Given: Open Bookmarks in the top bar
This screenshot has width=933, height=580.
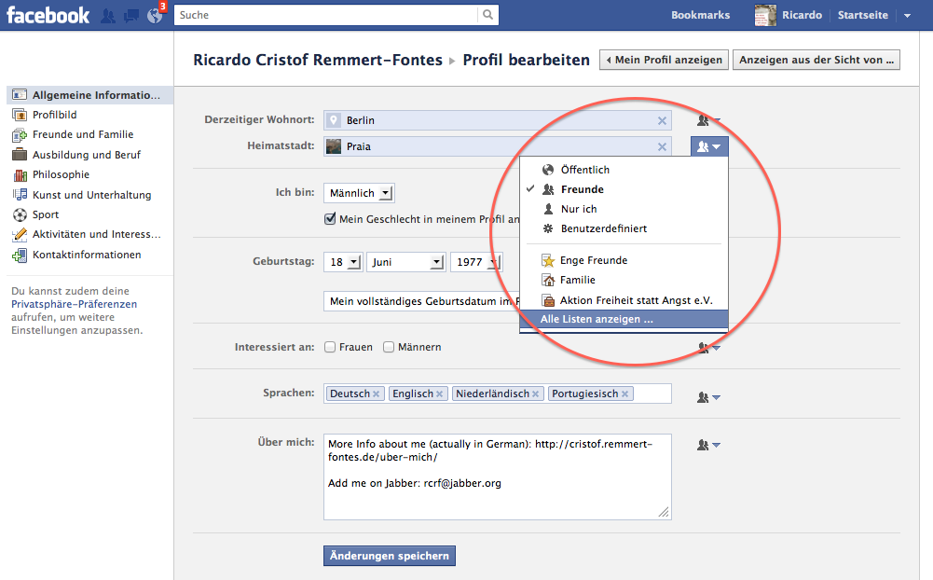Looking at the screenshot, I should point(700,16).
